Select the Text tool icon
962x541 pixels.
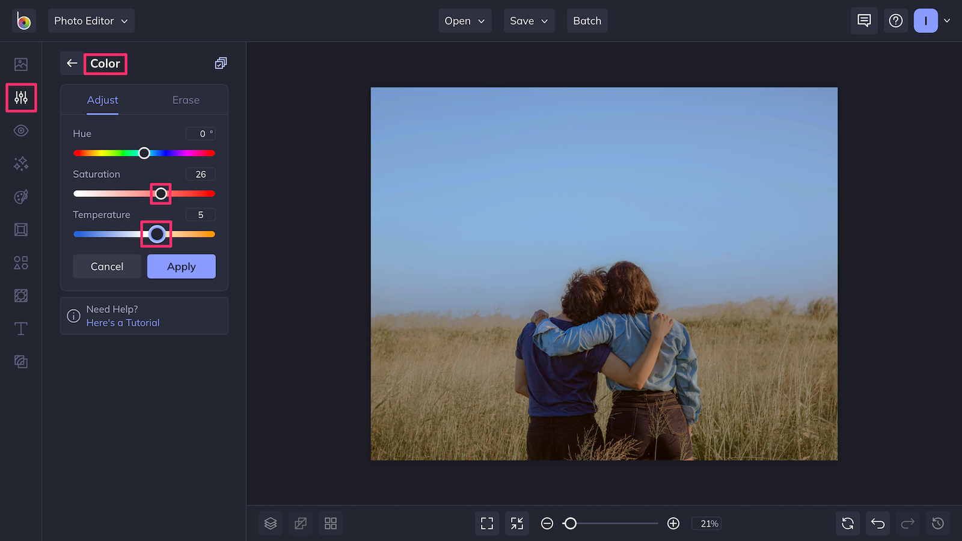pos(21,329)
